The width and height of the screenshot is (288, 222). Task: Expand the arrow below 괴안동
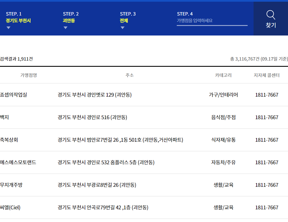tap(66, 28)
